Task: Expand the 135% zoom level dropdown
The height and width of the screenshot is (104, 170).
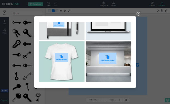Action: click(x=113, y=100)
